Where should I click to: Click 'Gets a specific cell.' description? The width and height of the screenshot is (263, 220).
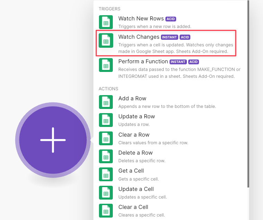click(138, 179)
